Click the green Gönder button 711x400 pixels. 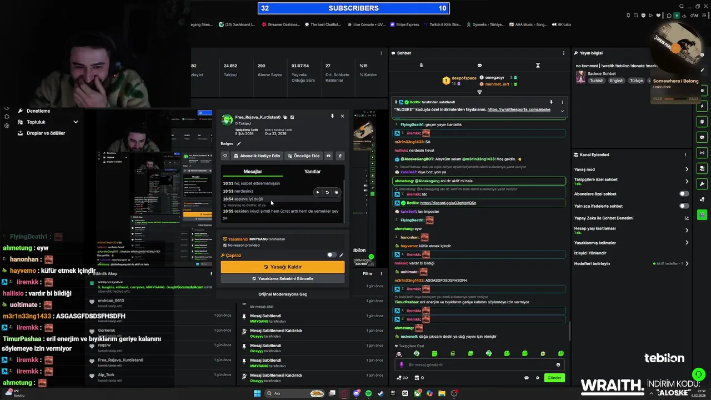(x=554, y=378)
